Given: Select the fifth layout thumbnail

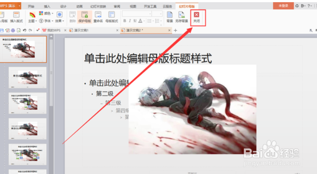Looking at the screenshot, I should [28, 154].
